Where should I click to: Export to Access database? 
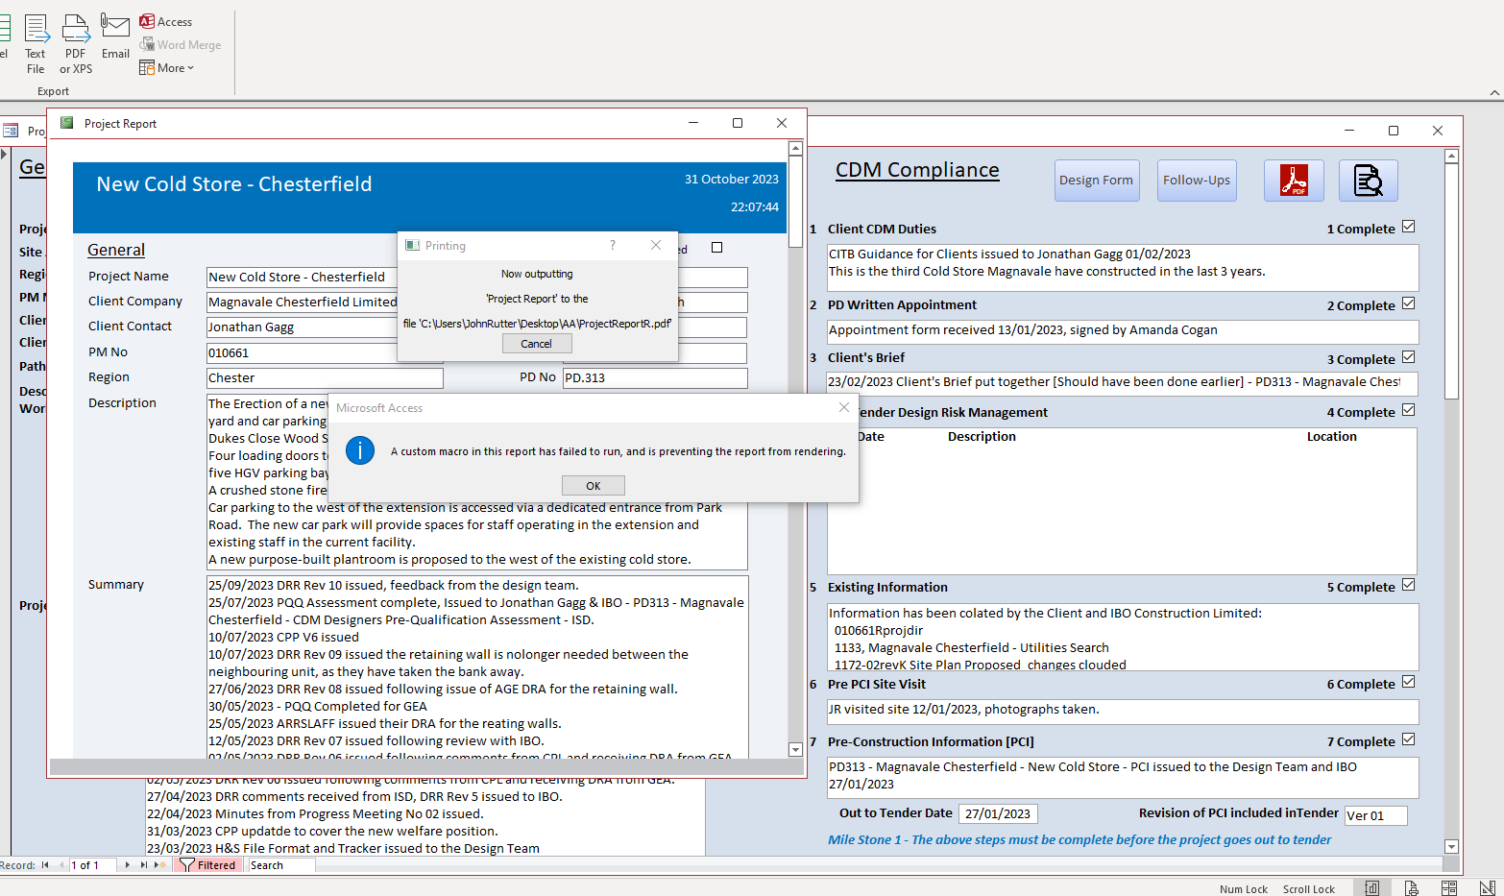pyautogui.click(x=166, y=21)
